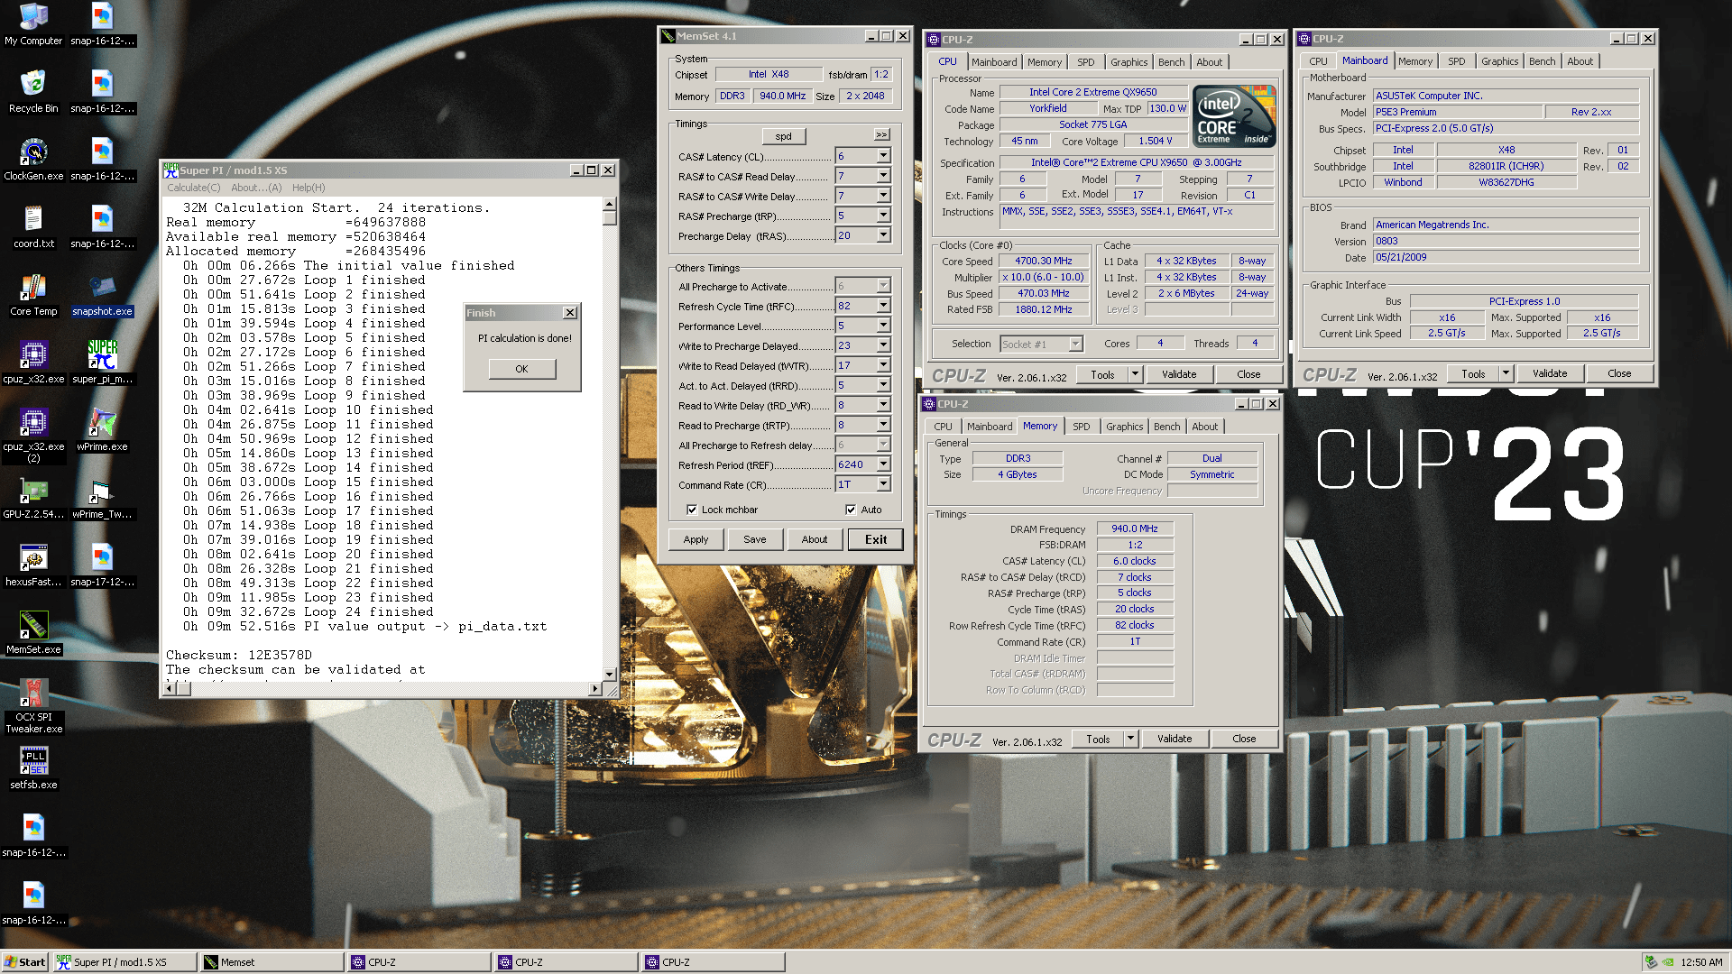Open CAS# Latency (CL) dropdown
This screenshot has width=1732, height=974.
(883, 156)
